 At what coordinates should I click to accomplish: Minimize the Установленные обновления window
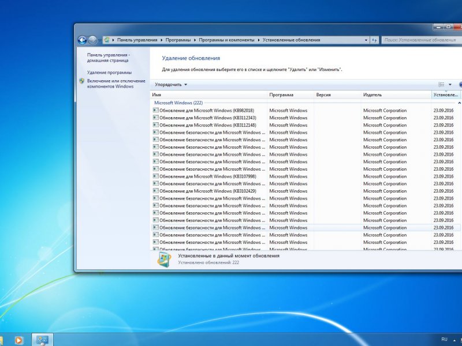pos(438,27)
